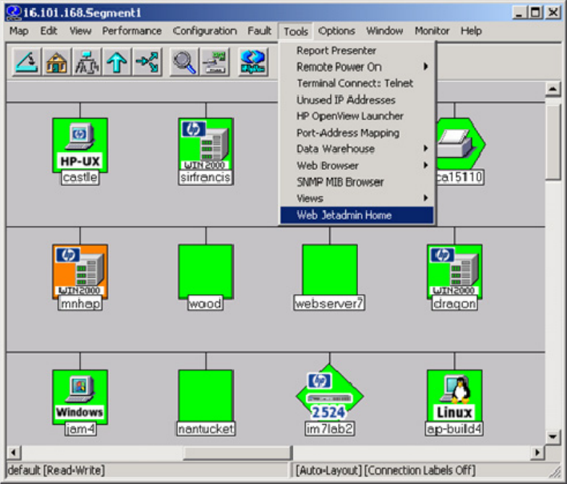Open the Options menu
The width and height of the screenshot is (567, 484).
pyautogui.click(x=336, y=31)
